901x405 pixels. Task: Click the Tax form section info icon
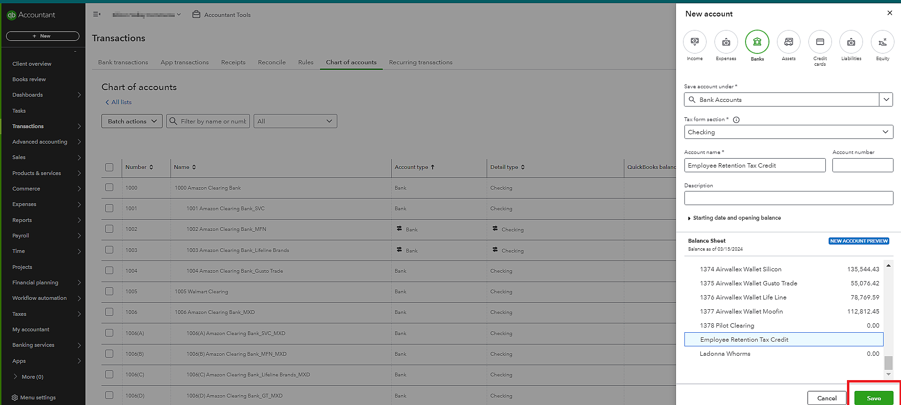(x=736, y=120)
